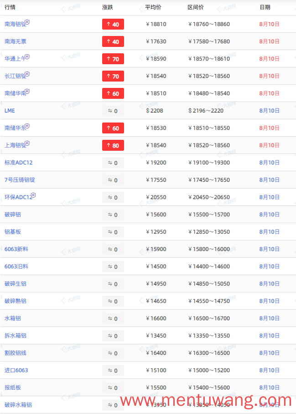Open the 进口6063 link
The height and width of the screenshot is (414, 296).
[x=16, y=370]
